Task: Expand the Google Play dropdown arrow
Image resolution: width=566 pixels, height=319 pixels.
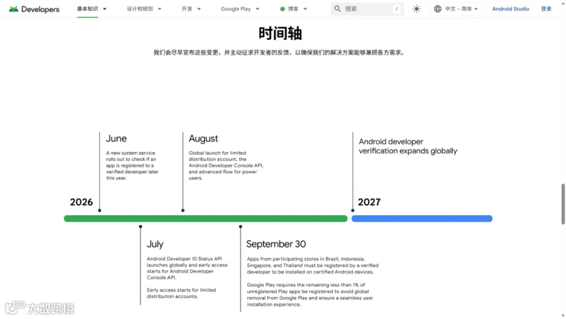Action: pyautogui.click(x=257, y=9)
